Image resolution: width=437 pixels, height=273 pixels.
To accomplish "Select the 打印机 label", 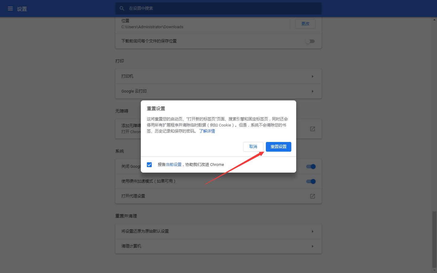I will point(127,76).
